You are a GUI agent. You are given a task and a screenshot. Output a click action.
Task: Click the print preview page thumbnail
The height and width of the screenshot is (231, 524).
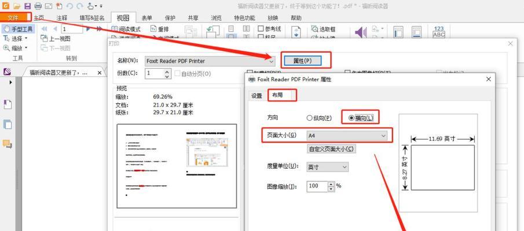coord(177,166)
